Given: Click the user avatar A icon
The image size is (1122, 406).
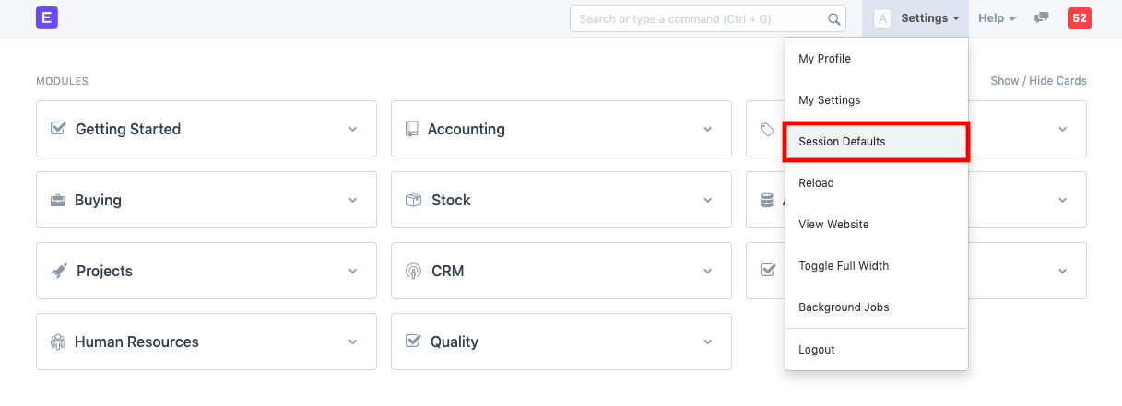Looking at the screenshot, I should coord(882,18).
